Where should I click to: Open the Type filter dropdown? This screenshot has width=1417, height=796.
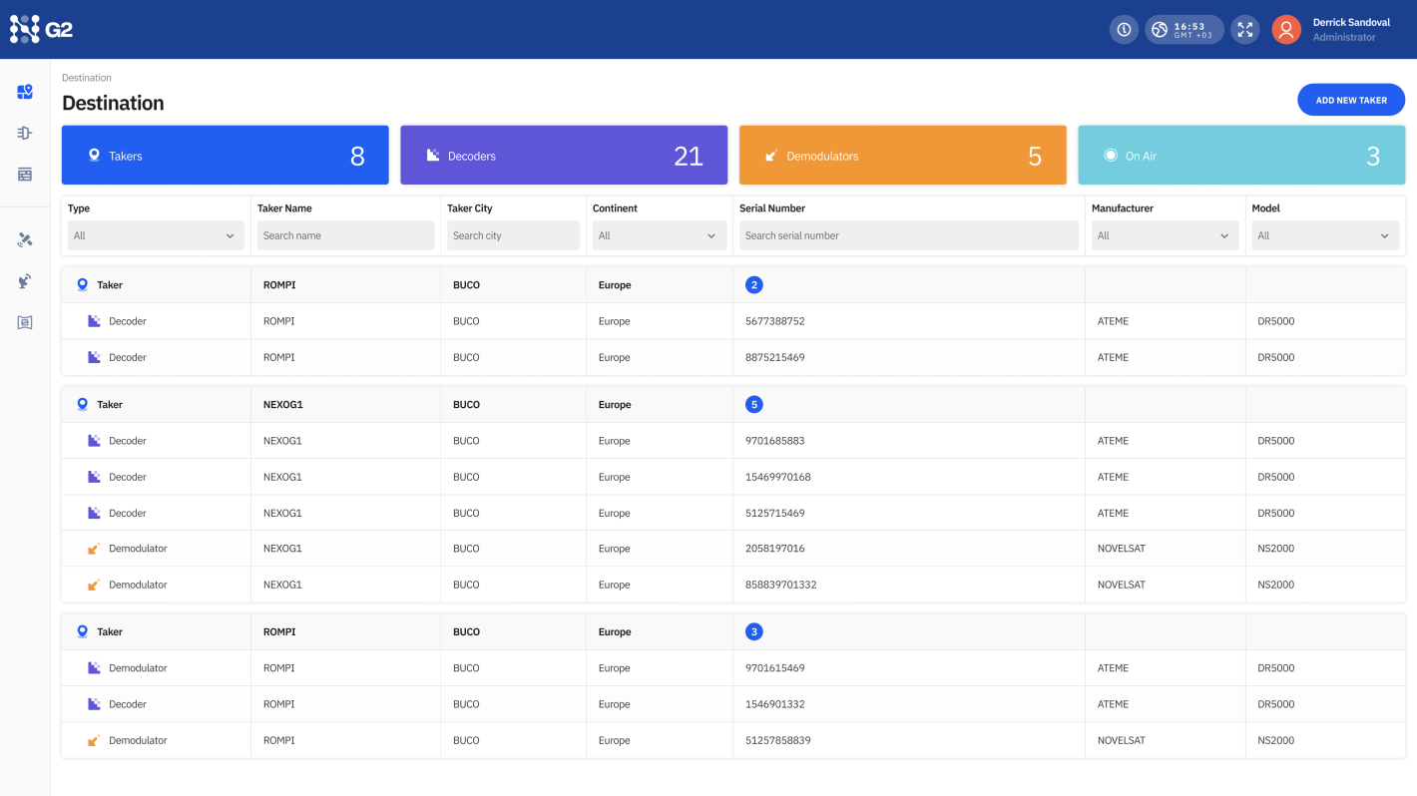pyautogui.click(x=155, y=235)
